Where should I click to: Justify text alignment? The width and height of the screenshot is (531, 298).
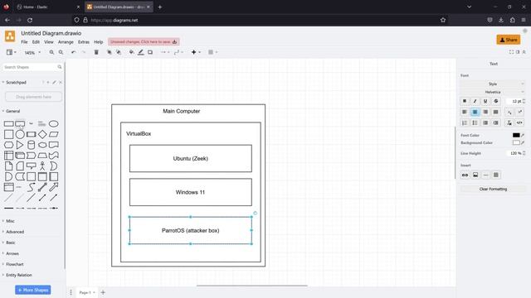496,112
